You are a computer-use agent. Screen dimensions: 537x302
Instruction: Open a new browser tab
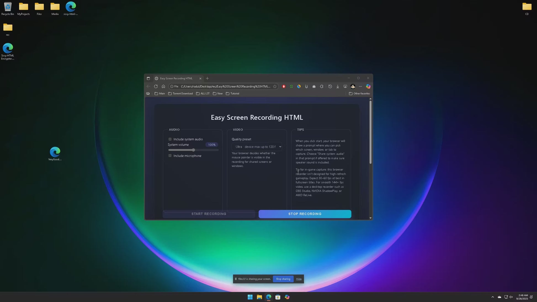208,78
